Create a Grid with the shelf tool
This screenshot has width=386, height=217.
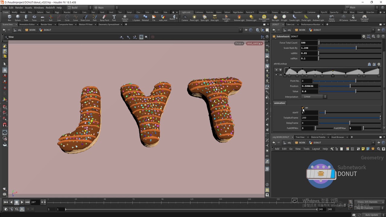pyautogui.click(x=43, y=18)
